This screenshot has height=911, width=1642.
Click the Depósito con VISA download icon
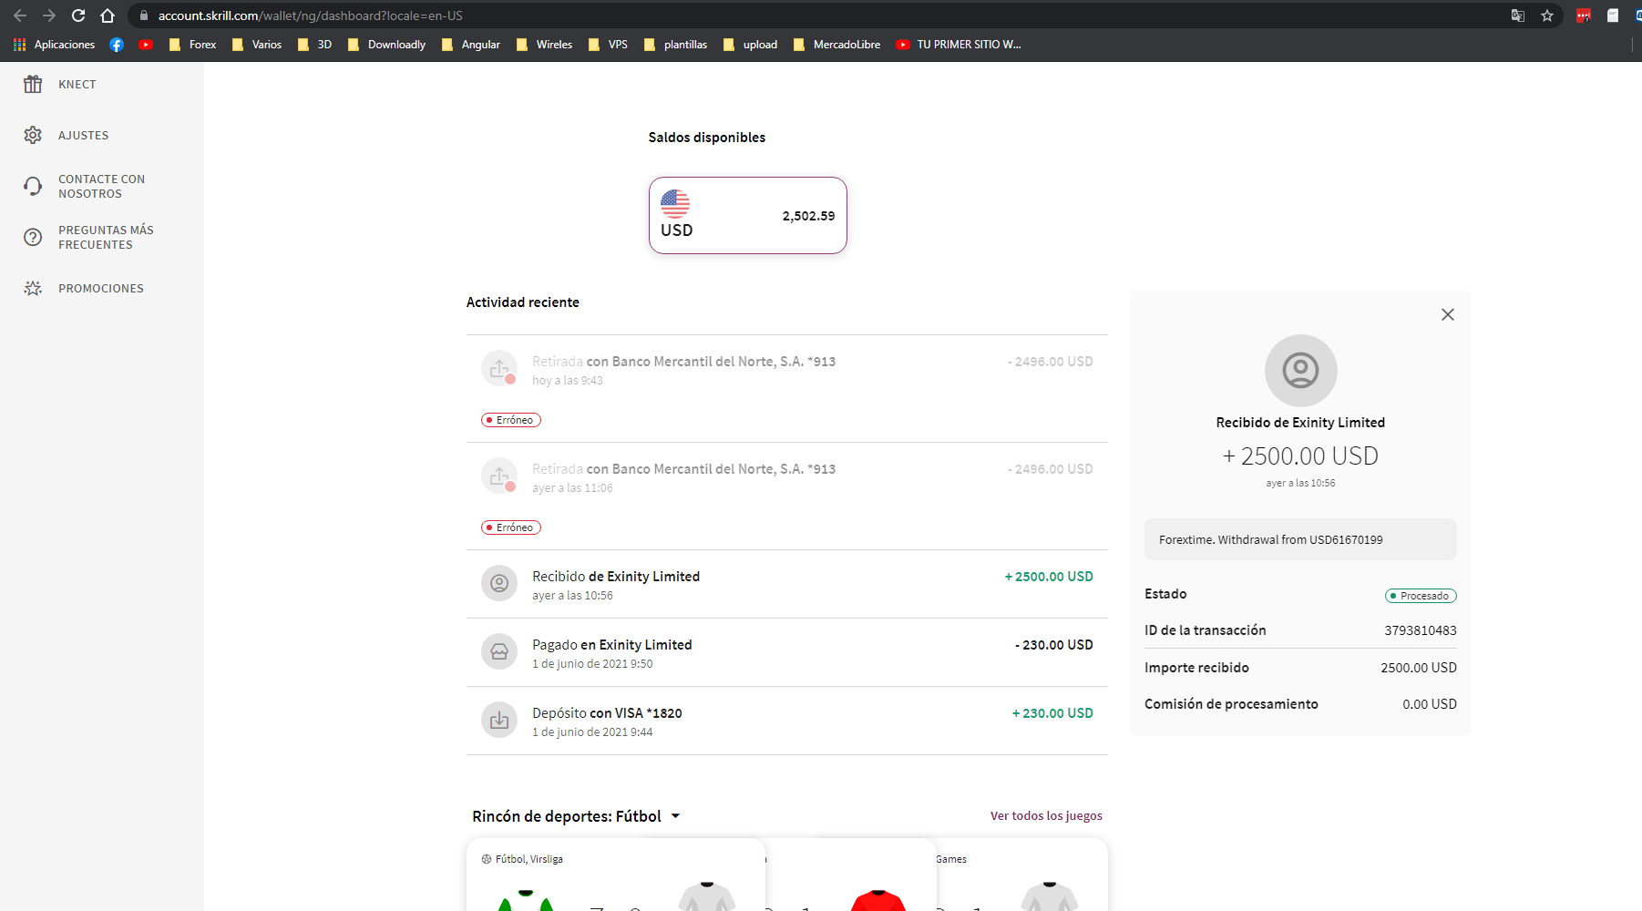[x=499, y=721]
